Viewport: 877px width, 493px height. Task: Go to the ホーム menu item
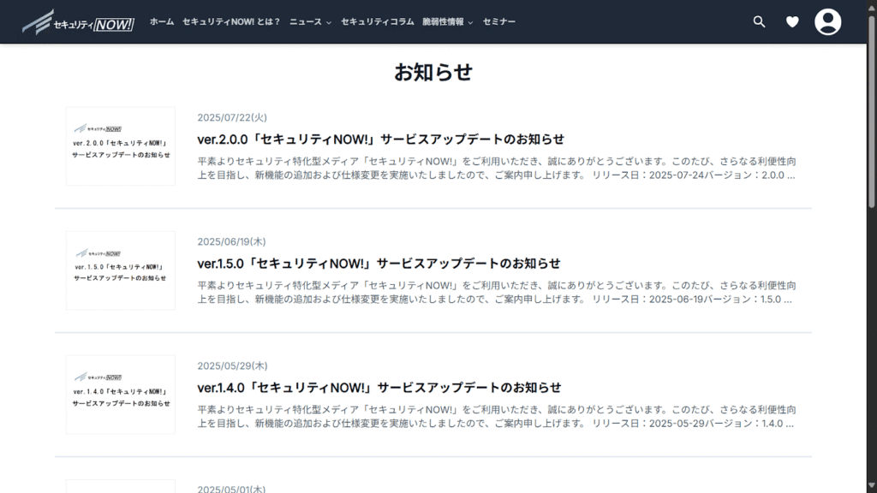click(162, 21)
